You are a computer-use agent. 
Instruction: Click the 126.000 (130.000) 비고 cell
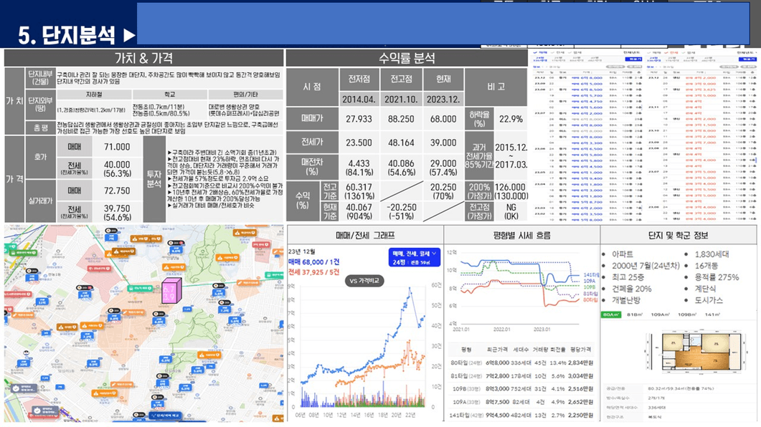[x=511, y=191]
